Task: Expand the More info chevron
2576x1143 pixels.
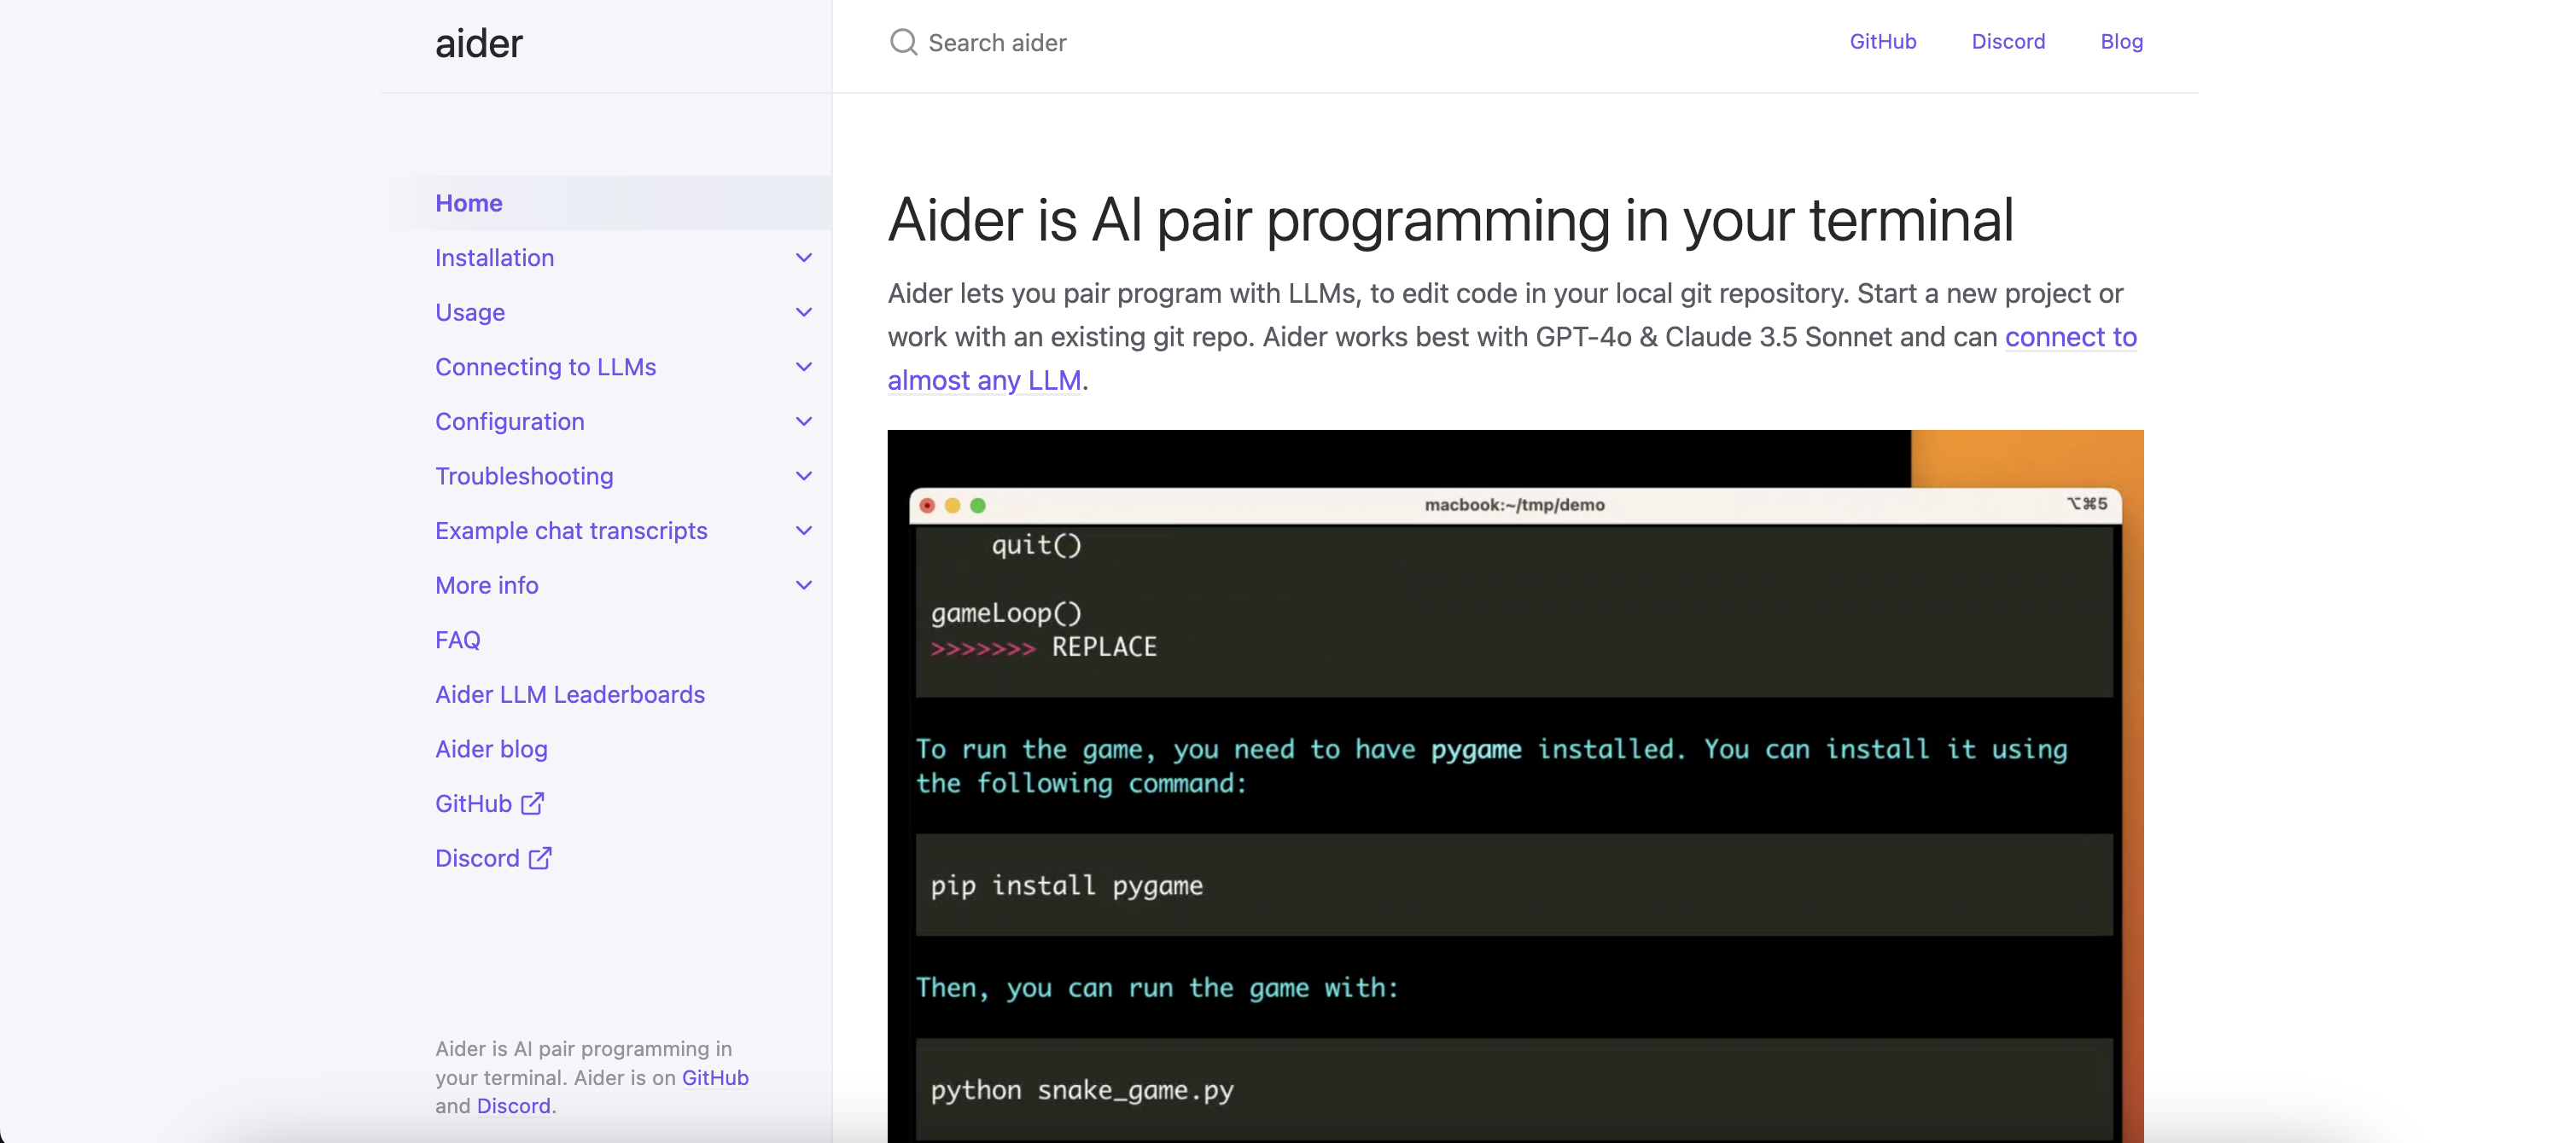Action: 804,585
